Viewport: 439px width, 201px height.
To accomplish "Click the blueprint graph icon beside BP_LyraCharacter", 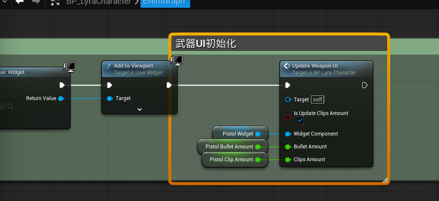I will click(x=55, y=2).
